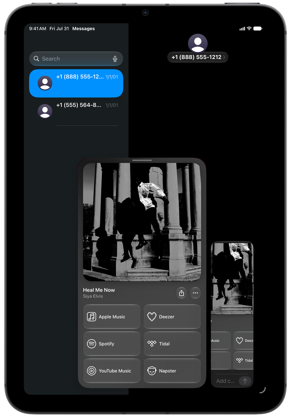Open song in Deezer
The height and width of the screenshot is (418, 291).
click(172, 317)
